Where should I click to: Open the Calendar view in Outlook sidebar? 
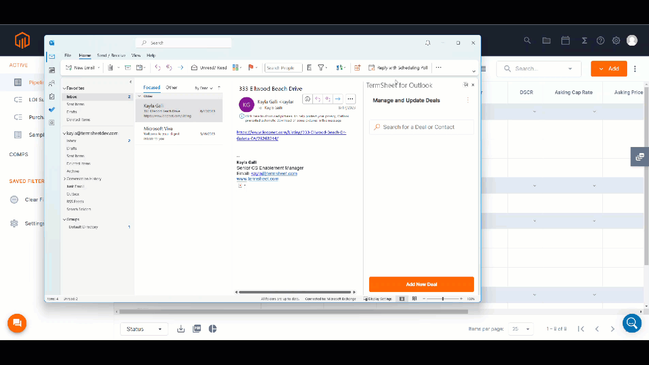tap(52, 70)
